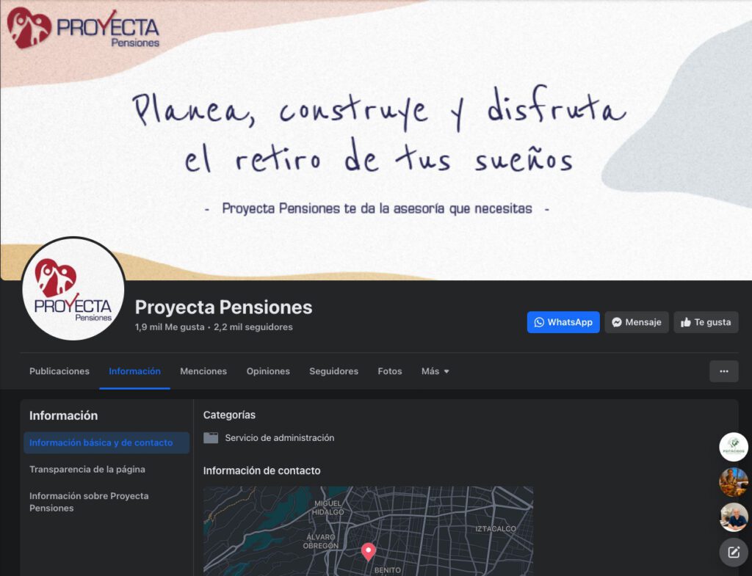Open the Fotos tab

(x=390, y=371)
